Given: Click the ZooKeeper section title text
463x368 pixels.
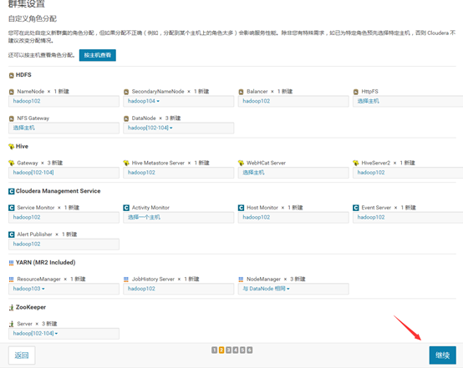Looking at the screenshot, I should click(x=31, y=307).
